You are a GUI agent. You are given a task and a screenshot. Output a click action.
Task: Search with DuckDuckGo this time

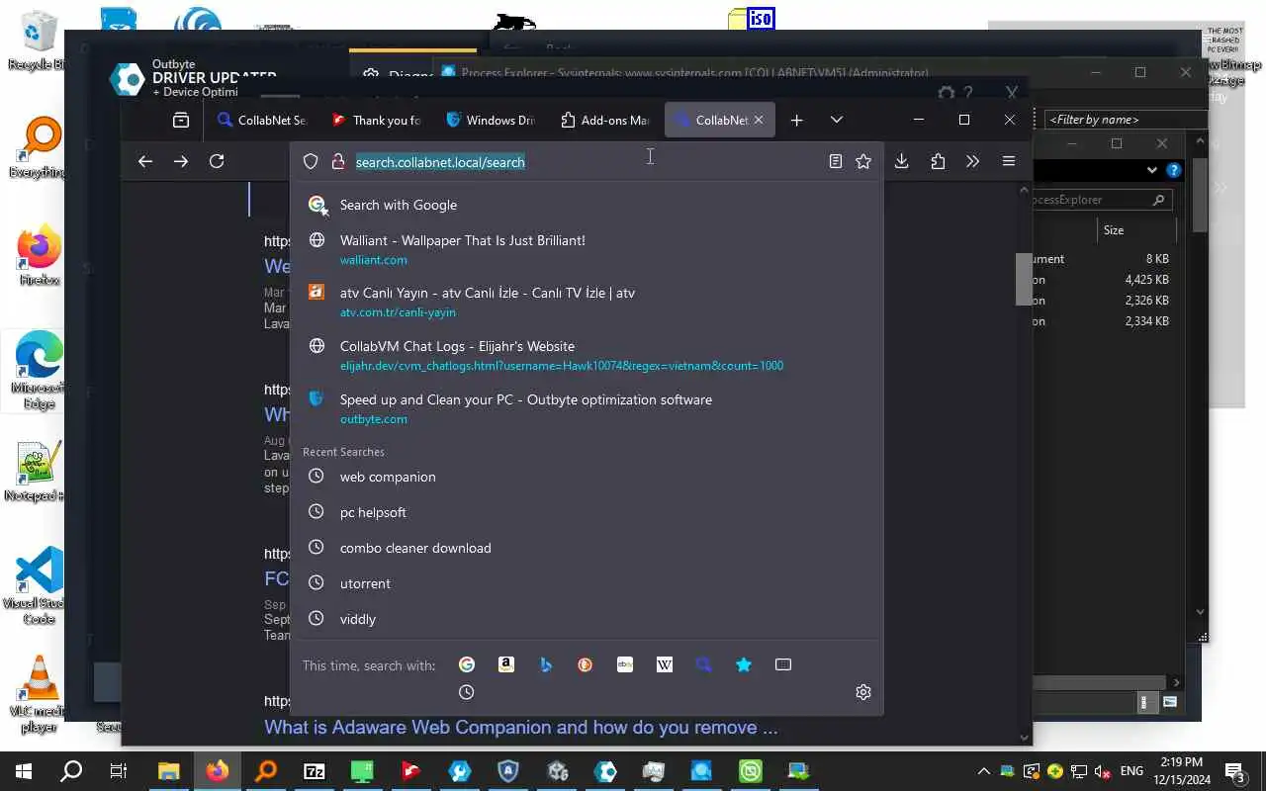[586, 664]
